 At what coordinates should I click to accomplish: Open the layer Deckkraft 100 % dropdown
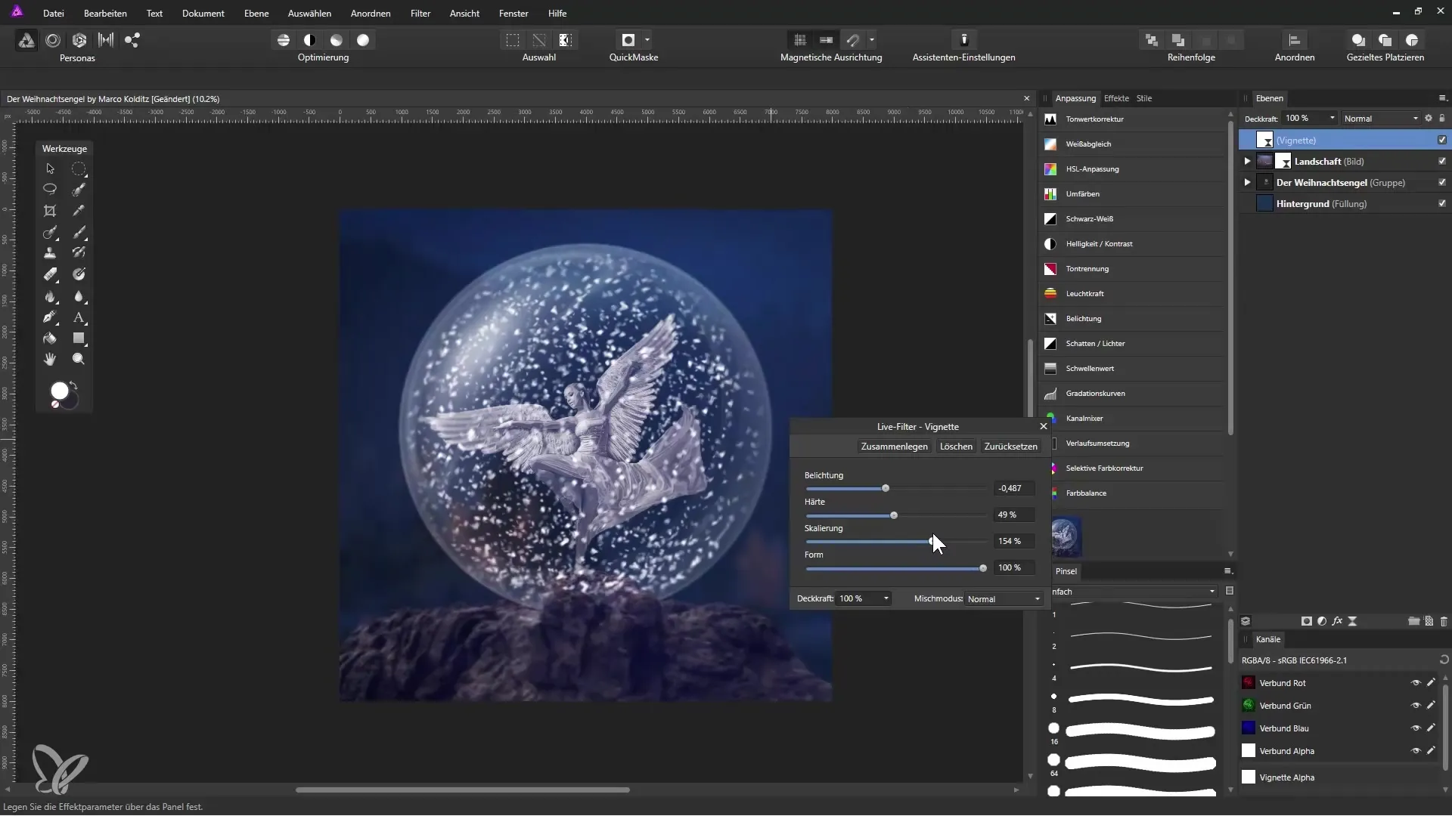[x=1310, y=119]
